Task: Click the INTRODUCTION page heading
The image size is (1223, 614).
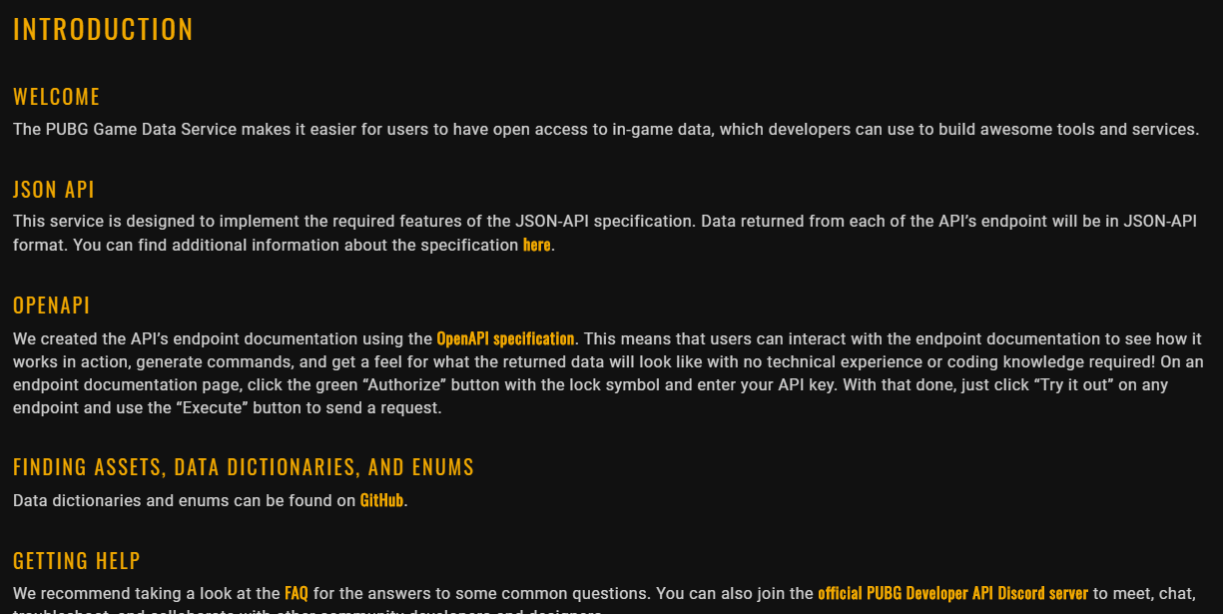Action: pos(103,29)
